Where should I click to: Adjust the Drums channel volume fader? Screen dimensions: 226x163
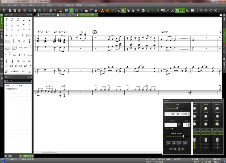coord(217,140)
